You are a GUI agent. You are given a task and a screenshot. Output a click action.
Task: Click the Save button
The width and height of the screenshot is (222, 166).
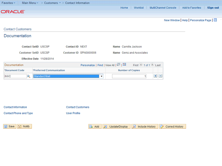click(x=10, y=126)
